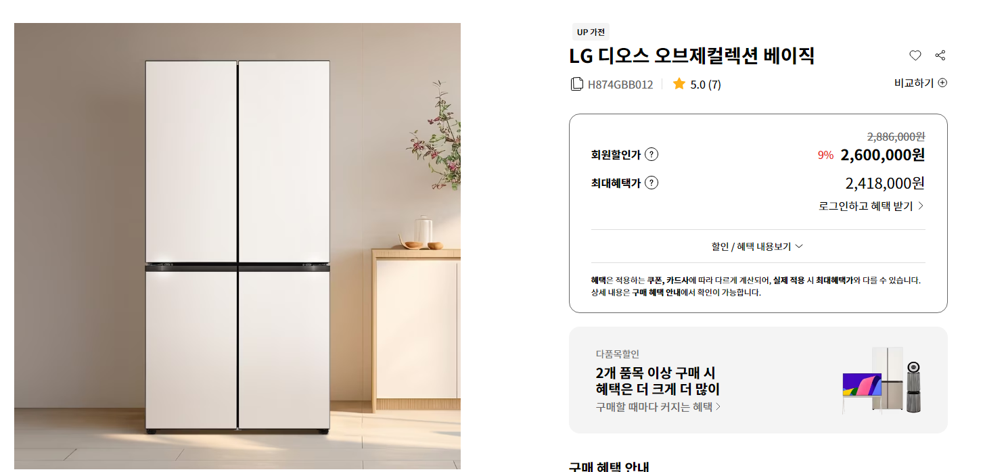This screenshot has height=472, width=983.
Task: Open 구매할 때마다 커지는 혜택 arrow link
Action: click(x=658, y=406)
